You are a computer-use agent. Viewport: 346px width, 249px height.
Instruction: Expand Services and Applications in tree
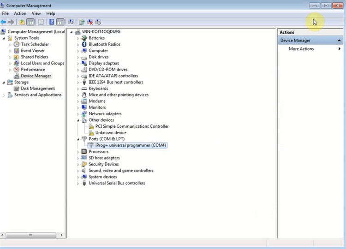[x=4, y=95]
